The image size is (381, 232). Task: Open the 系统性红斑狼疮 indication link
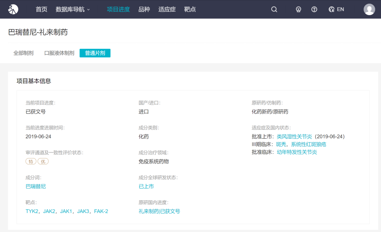(x=309, y=144)
